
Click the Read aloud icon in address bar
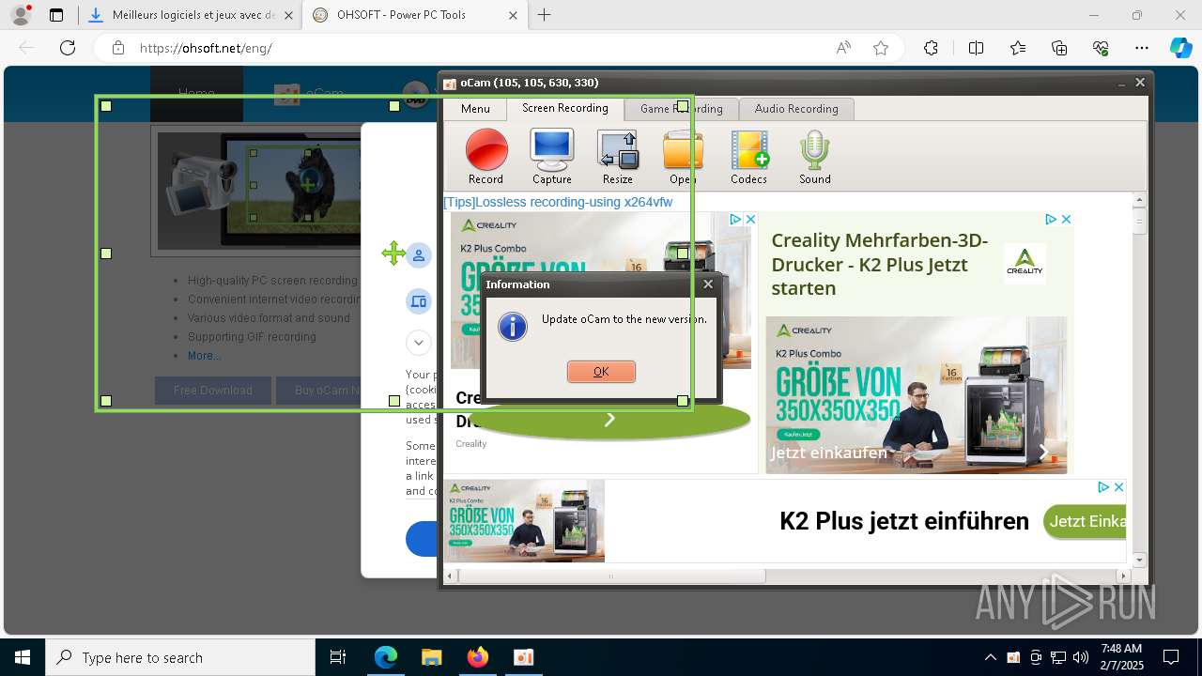pyautogui.click(x=843, y=48)
